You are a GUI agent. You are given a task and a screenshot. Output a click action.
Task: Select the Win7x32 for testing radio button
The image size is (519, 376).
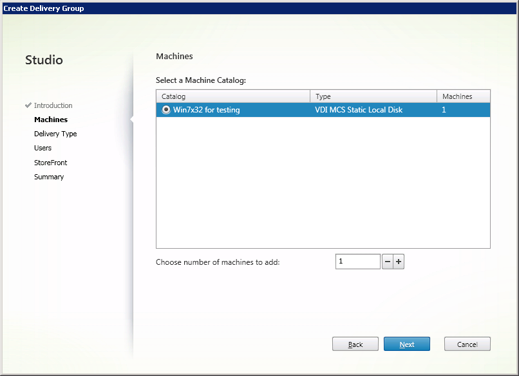point(166,110)
